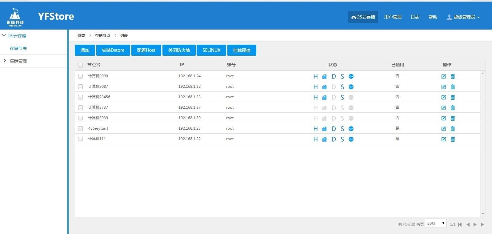Check the box for node 计算机9087
492x234 pixels.
point(80,87)
